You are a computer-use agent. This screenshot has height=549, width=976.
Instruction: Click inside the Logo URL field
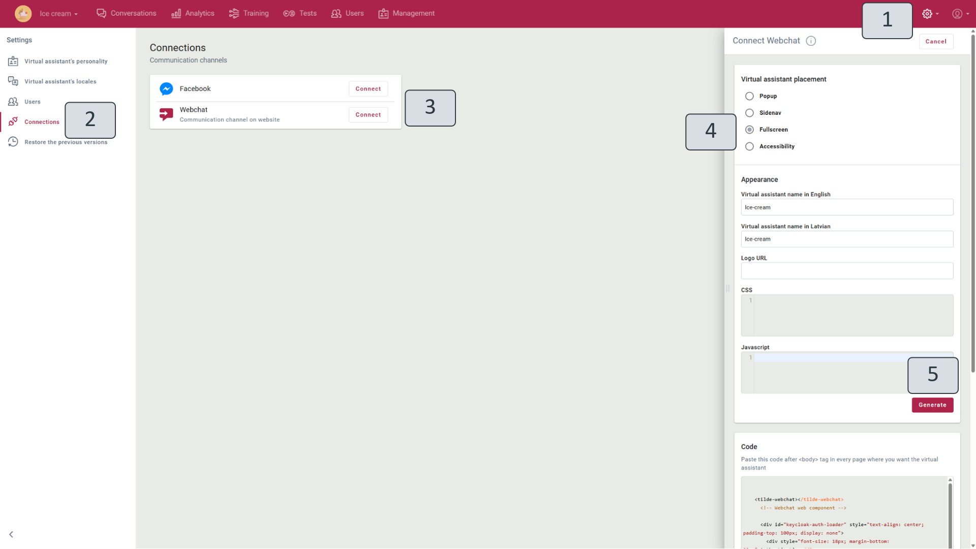click(847, 270)
